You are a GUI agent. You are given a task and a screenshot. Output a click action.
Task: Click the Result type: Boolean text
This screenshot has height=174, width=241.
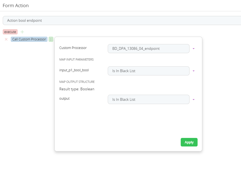(x=77, y=89)
